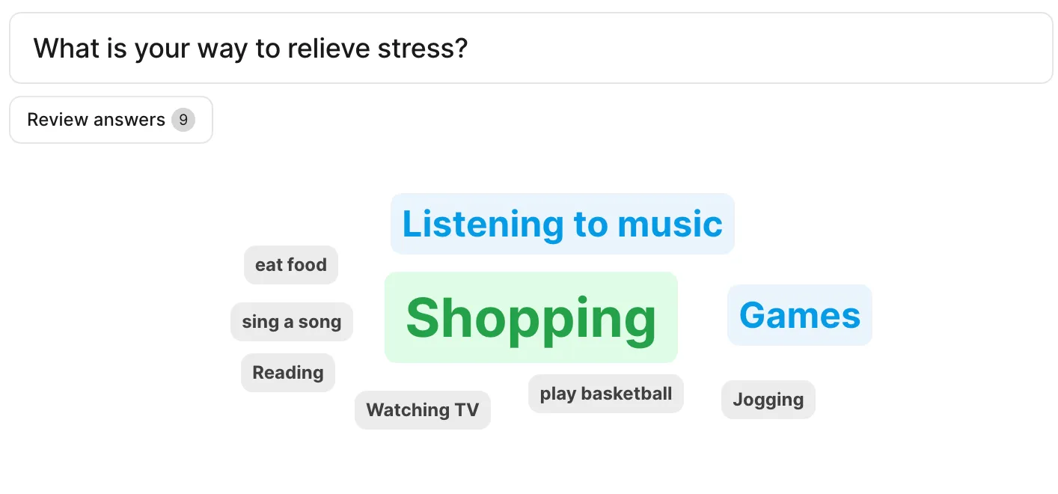Click the question title input field

pyautogui.click(x=530, y=49)
